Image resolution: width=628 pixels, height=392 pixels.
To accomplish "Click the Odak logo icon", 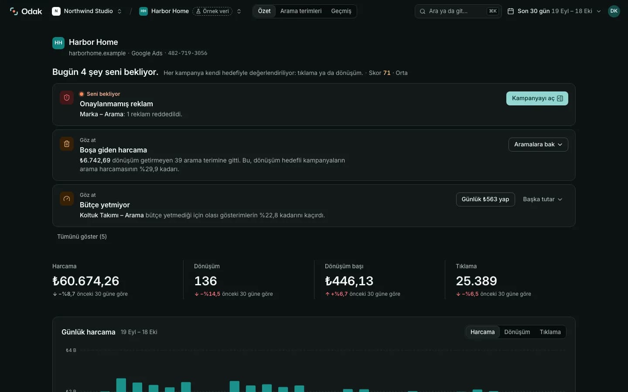I will 14,11.
